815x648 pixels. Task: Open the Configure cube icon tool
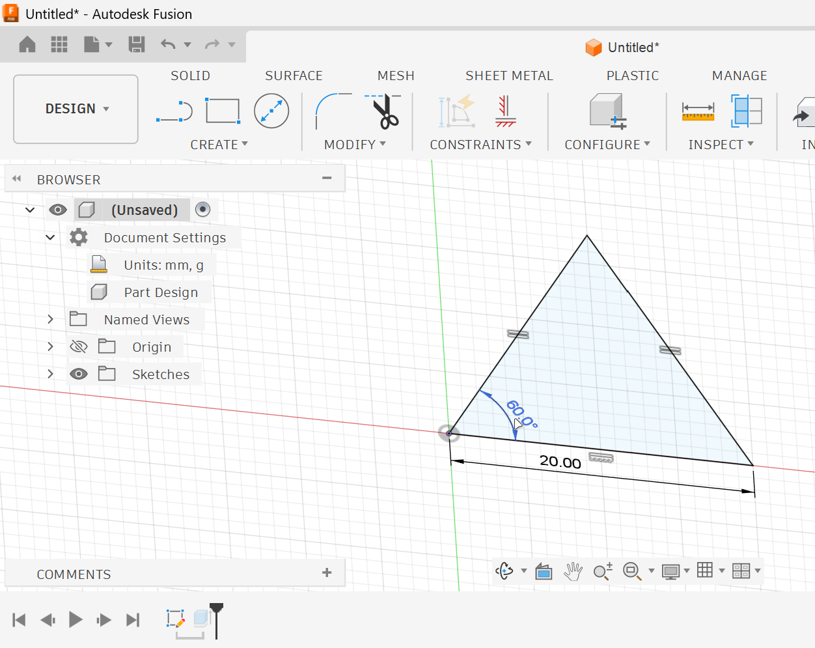pyautogui.click(x=608, y=111)
